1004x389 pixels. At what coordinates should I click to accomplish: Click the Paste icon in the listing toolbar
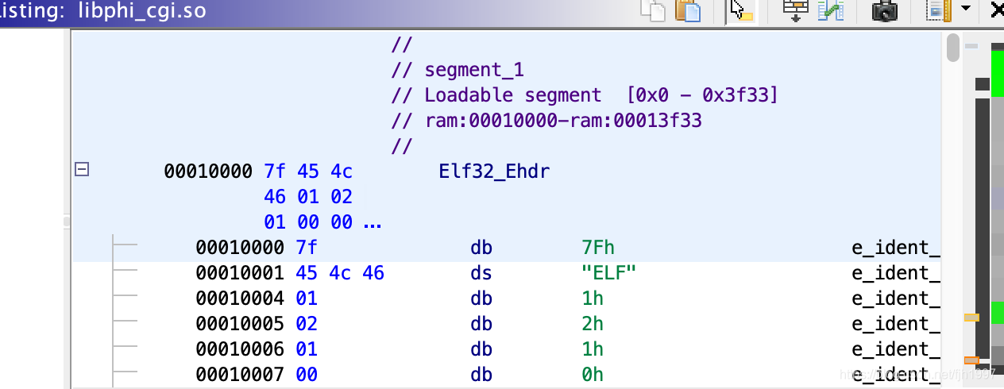point(688,10)
